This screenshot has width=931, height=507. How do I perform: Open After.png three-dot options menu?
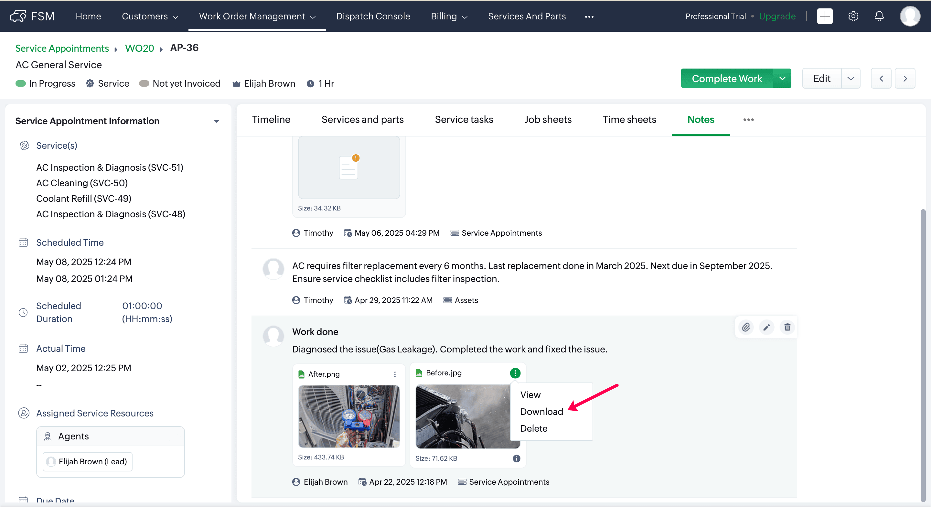pyautogui.click(x=395, y=374)
